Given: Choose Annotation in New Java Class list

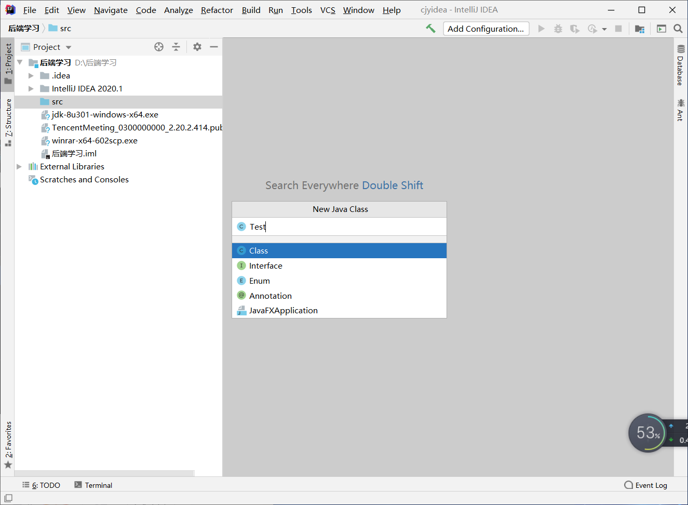Looking at the screenshot, I should click(339, 296).
